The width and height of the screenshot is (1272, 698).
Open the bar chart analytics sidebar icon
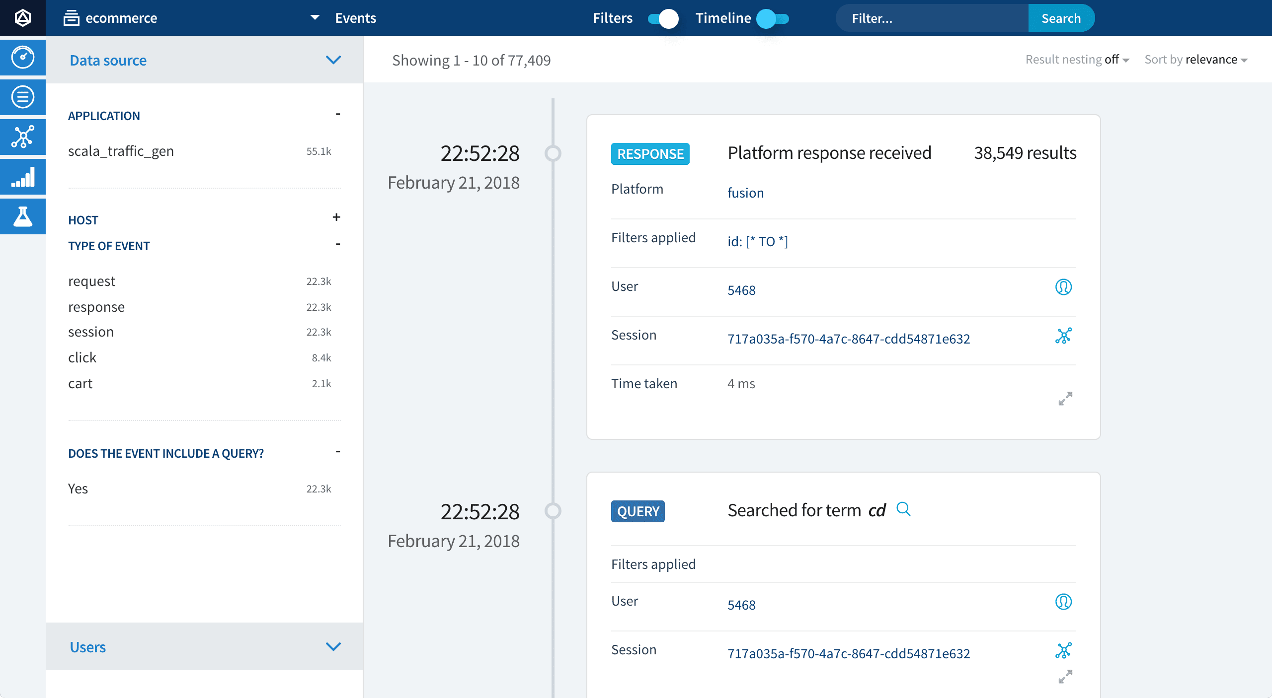tap(23, 176)
